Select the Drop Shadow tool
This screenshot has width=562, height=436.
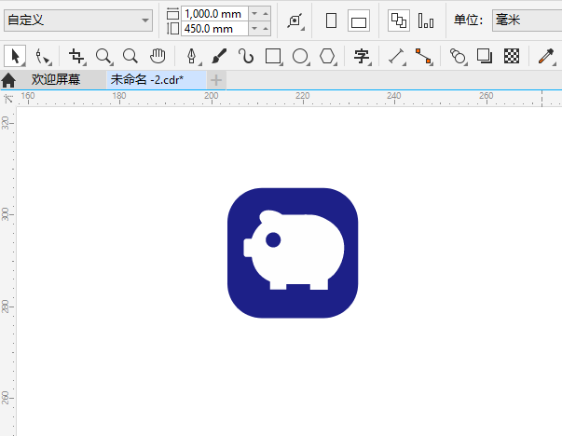[x=485, y=56]
